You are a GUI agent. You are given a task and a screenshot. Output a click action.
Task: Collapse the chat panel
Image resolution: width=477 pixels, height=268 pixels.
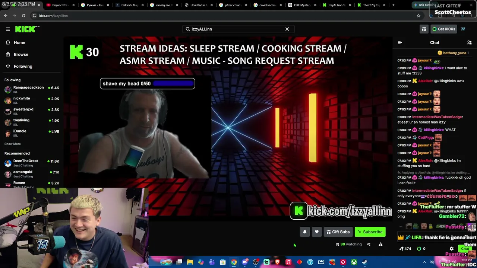[x=400, y=42]
